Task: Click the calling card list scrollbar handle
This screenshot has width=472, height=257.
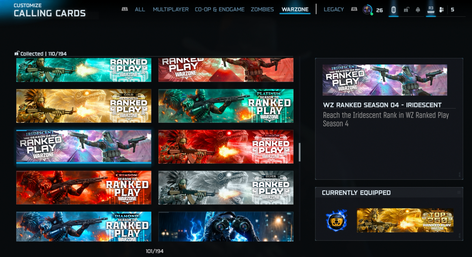Action: (x=300, y=152)
